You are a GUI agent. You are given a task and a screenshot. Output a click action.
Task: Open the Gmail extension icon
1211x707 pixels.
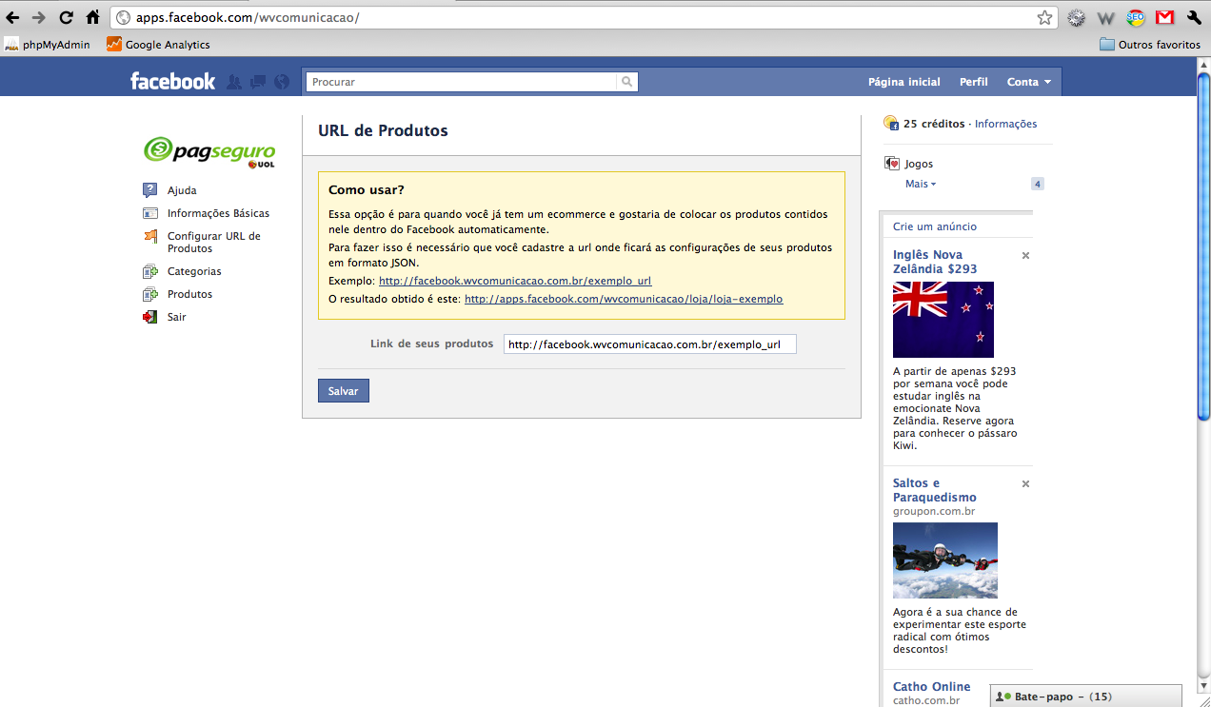(1165, 17)
